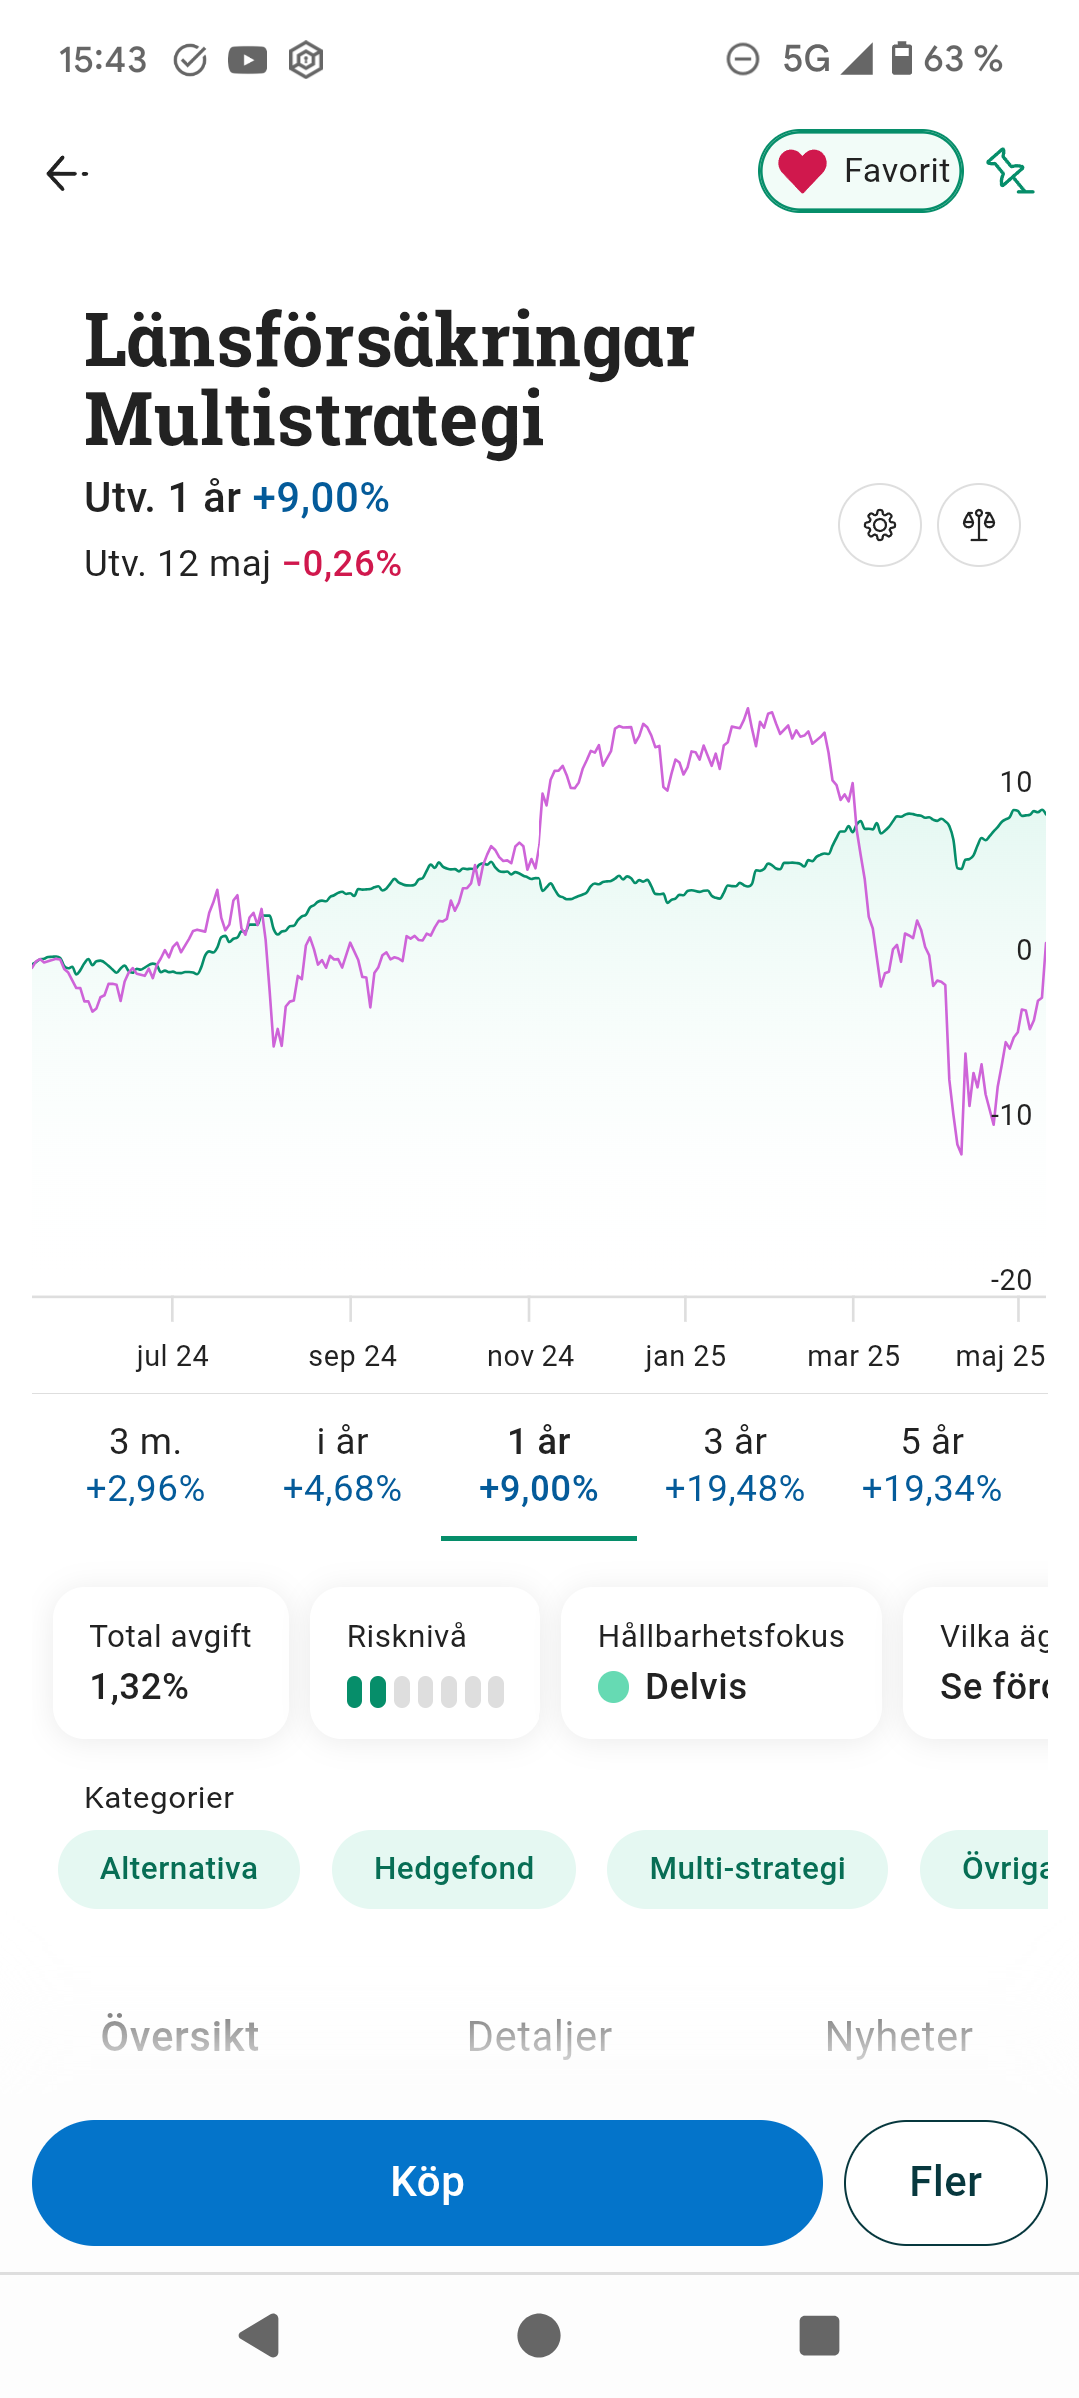Select the 3 m. period

[145, 1465]
